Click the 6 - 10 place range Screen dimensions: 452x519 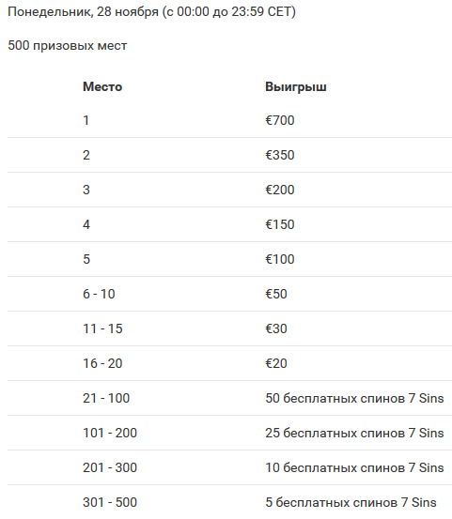click(x=99, y=294)
